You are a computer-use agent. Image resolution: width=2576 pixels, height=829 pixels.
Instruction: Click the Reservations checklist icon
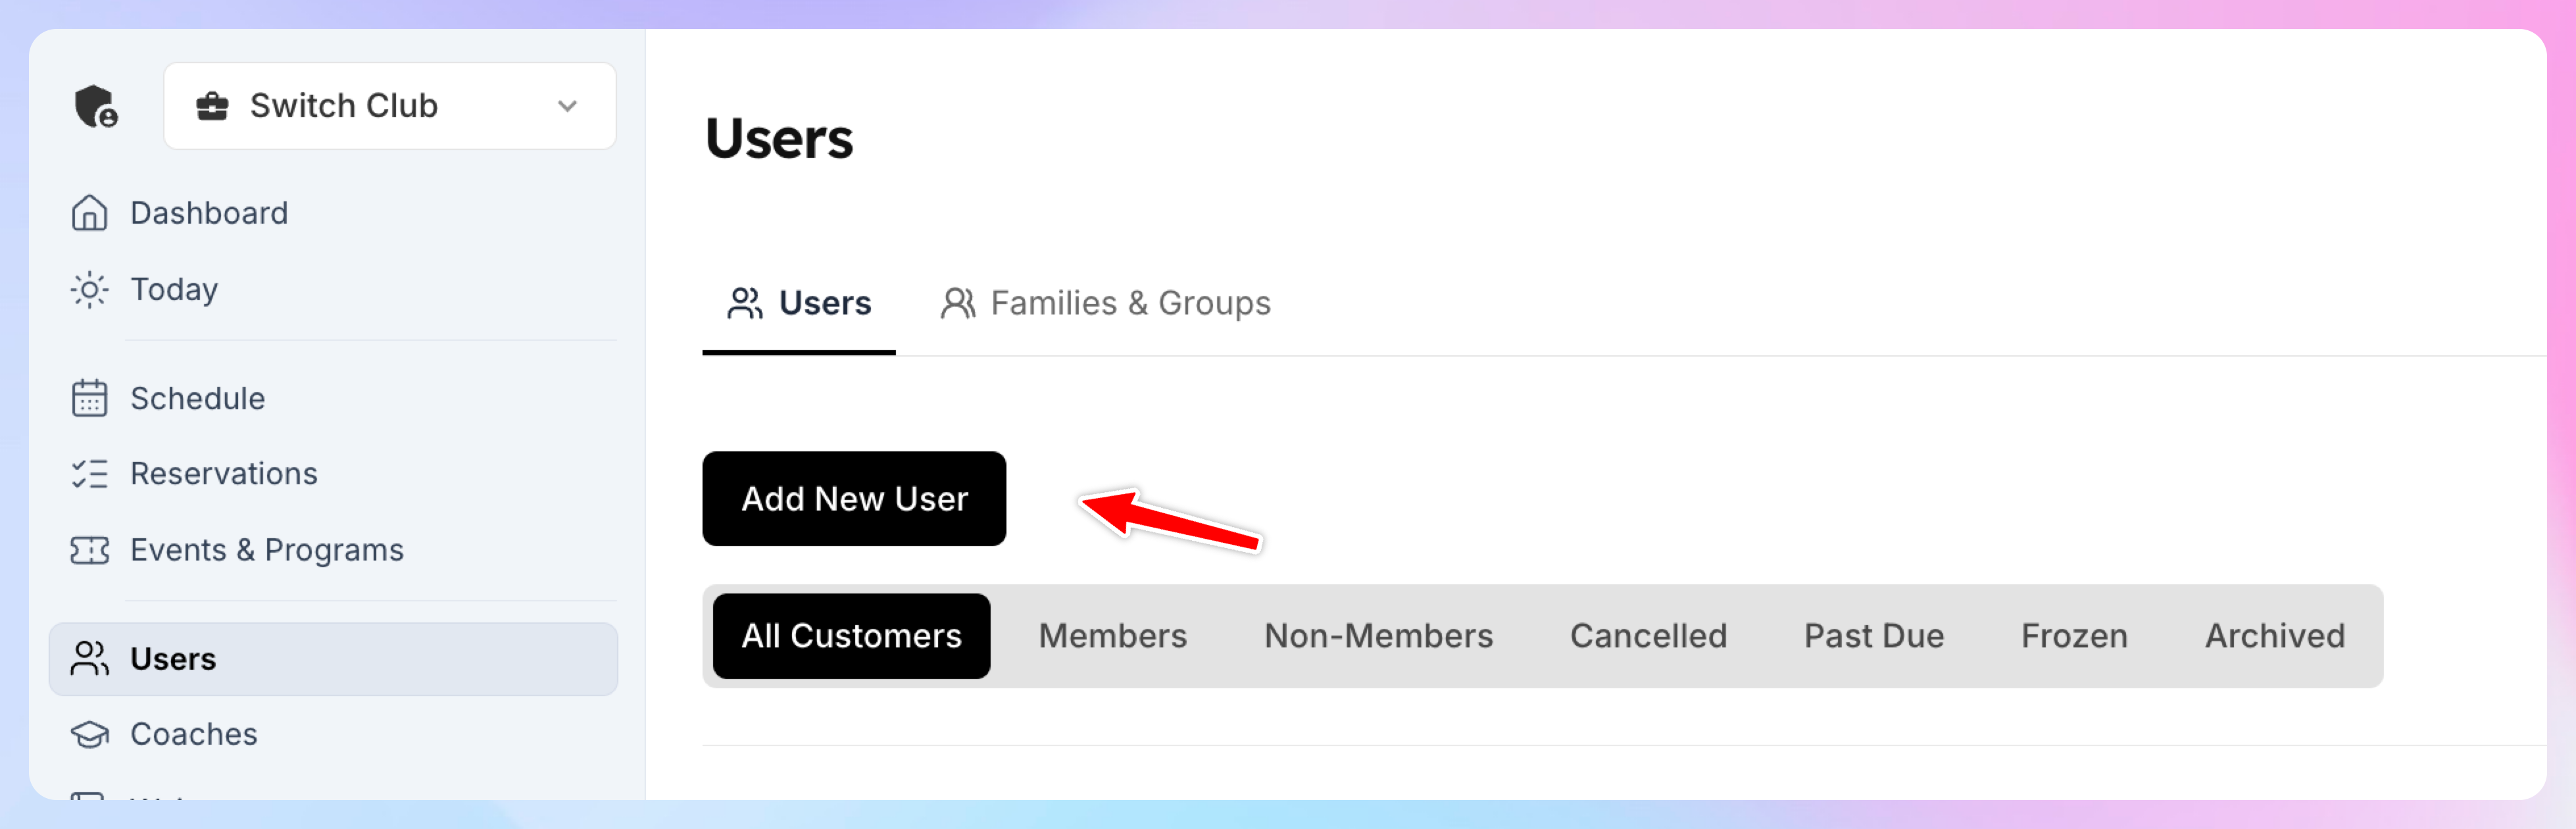[x=89, y=474]
